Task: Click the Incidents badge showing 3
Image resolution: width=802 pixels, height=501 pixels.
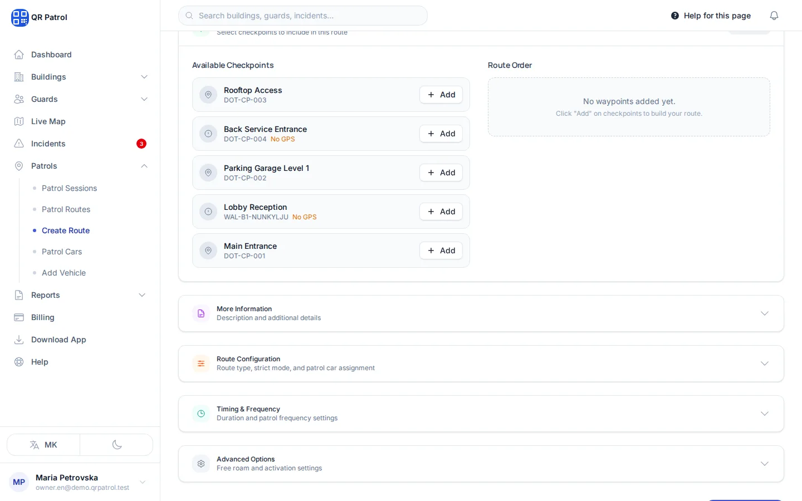Action: 141,144
